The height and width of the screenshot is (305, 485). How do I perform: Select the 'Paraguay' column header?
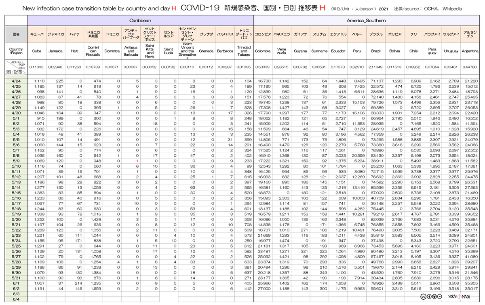pos(432,51)
